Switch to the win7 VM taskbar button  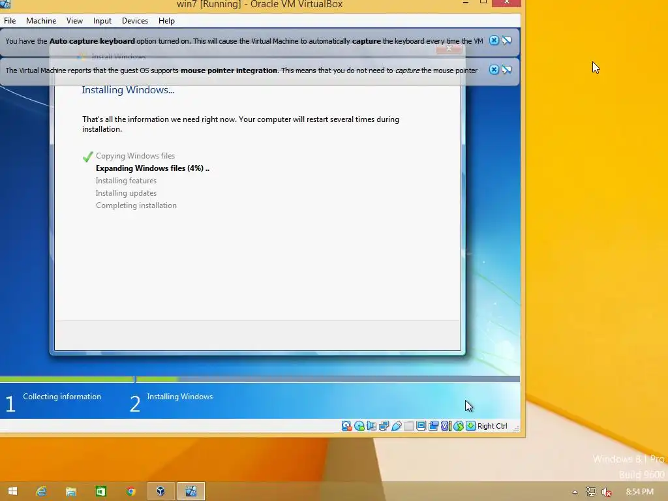point(191,491)
